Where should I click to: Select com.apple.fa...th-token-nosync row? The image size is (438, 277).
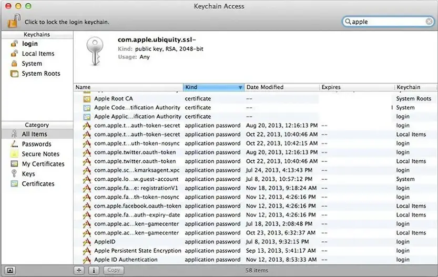[x=256, y=197]
